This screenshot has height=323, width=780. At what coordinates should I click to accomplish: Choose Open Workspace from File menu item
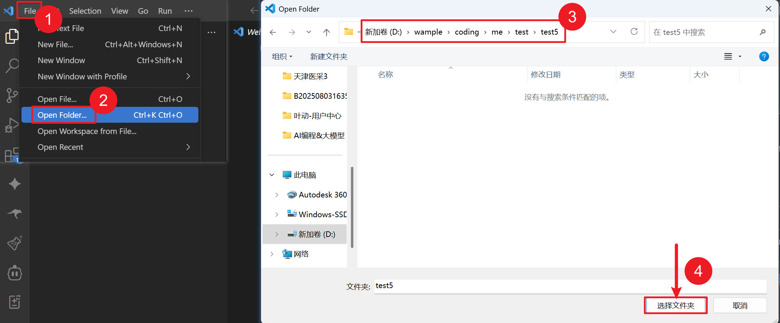pos(87,131)
